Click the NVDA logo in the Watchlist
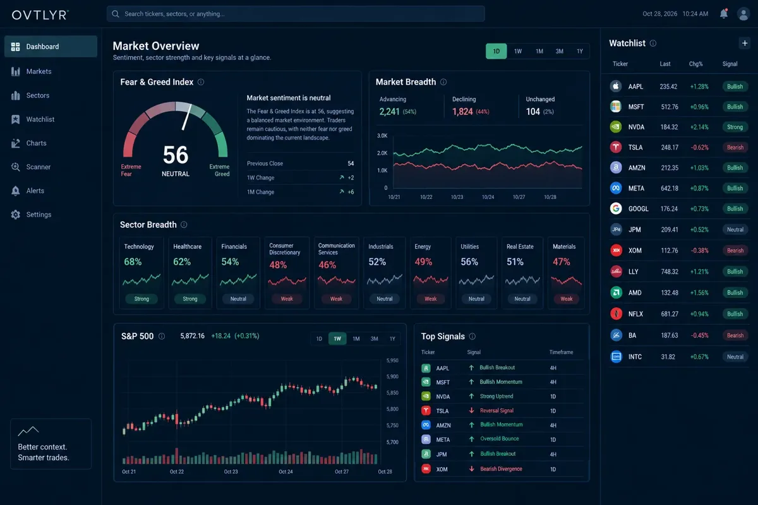Viewport: 758px width, 505px height. (616, 127)
